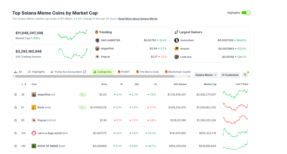Open the filter funnel icon
The width and height of the screenshot is (287, 154).
245,75
